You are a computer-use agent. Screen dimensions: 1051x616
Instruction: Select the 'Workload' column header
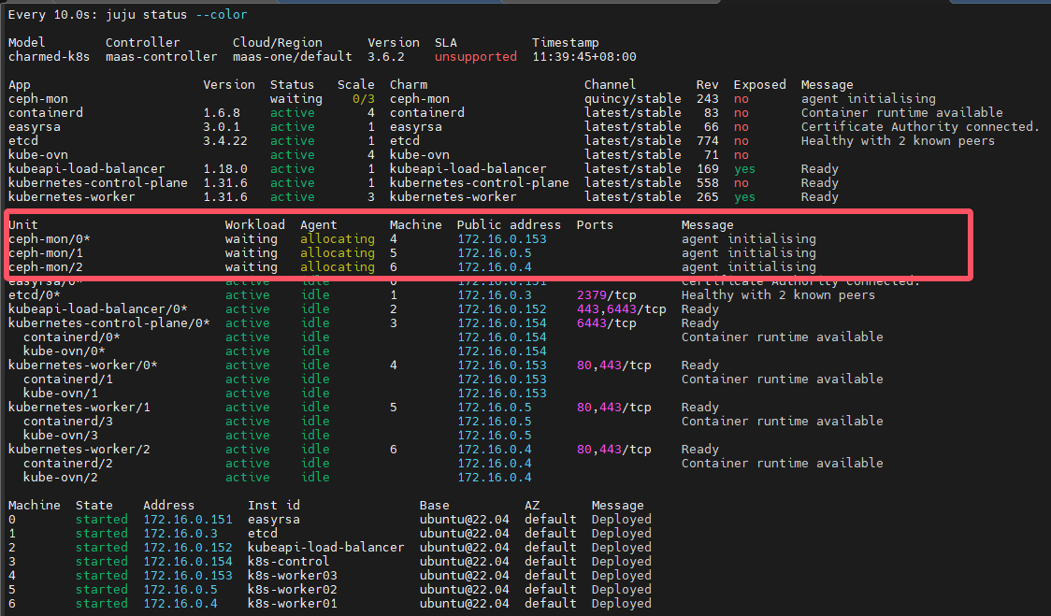tap(254, 225)
